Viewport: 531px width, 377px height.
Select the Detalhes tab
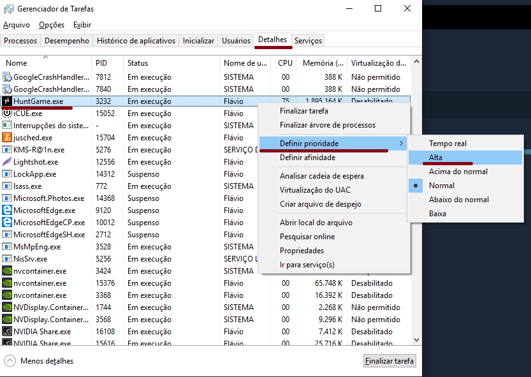(273, 40)
